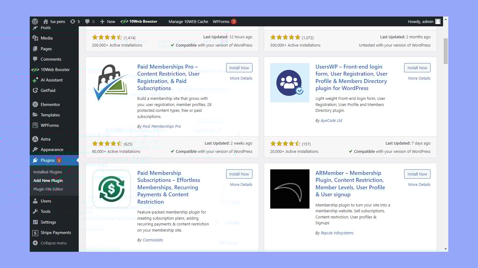Viewport: 478px width, 268px height.
Task: Install the Paid Memberships Pro plugin
Action: (239, 68)
